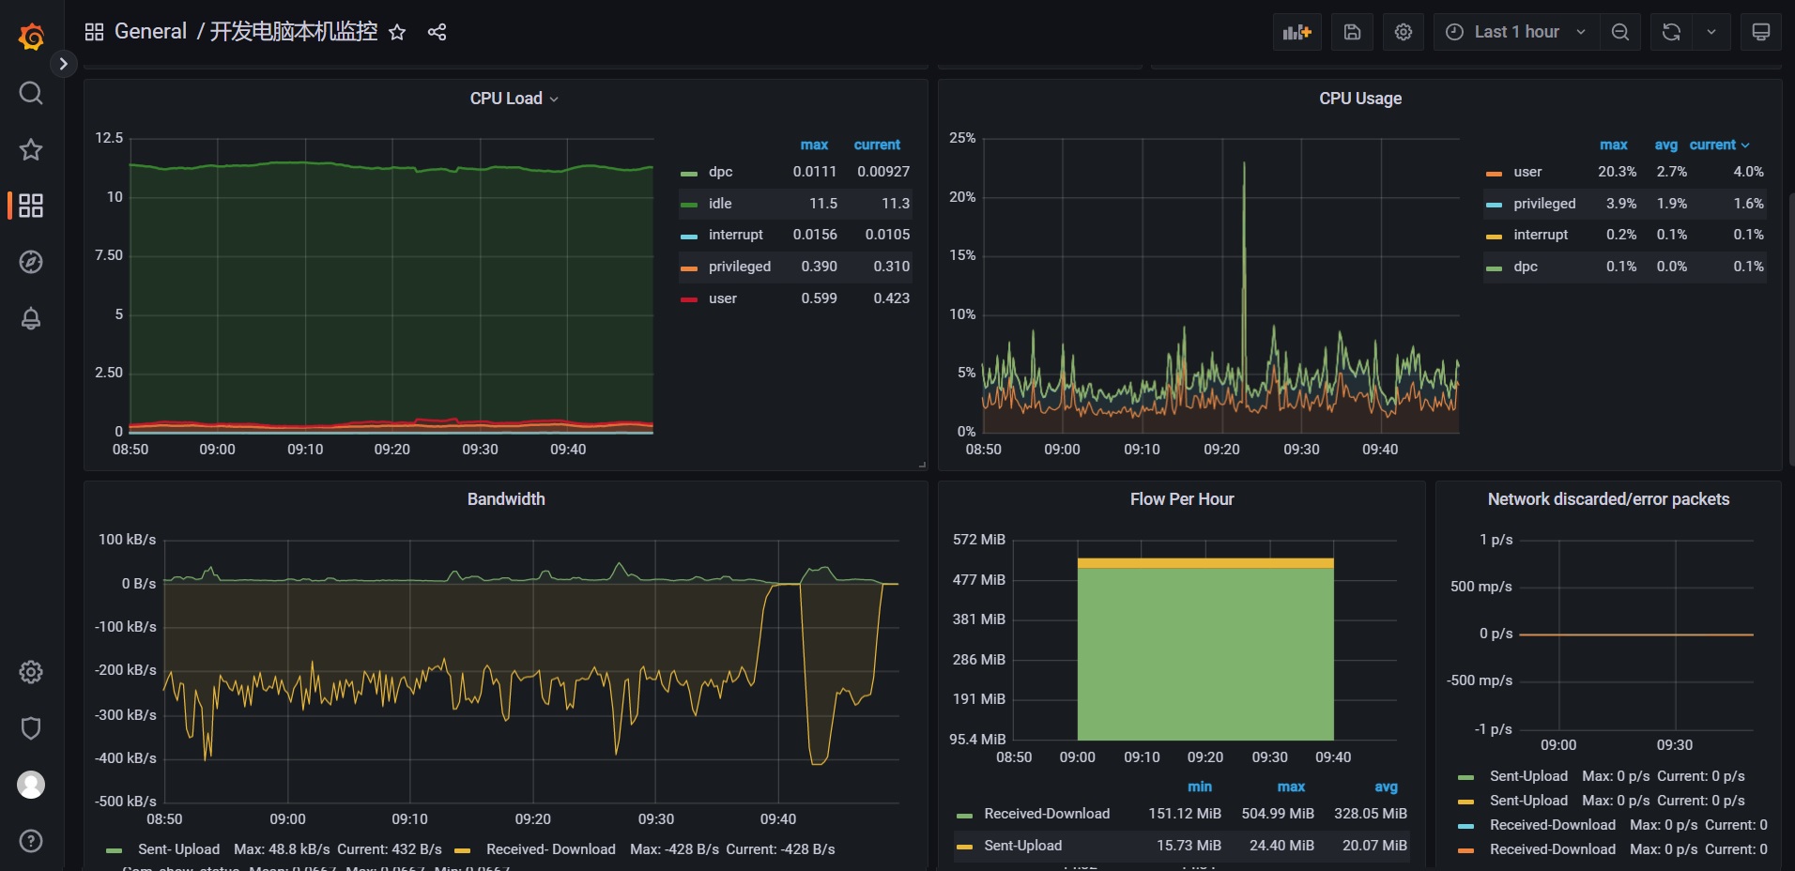
Task: Toggle Sent-Upload in Flow Per Hour legend
Action: coord(1022,846)
